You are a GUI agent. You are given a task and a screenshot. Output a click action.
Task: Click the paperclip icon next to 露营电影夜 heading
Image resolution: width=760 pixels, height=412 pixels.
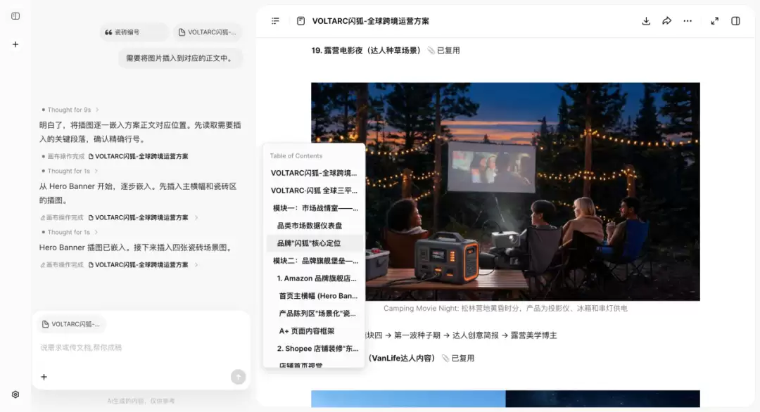(x=431, y=51)
